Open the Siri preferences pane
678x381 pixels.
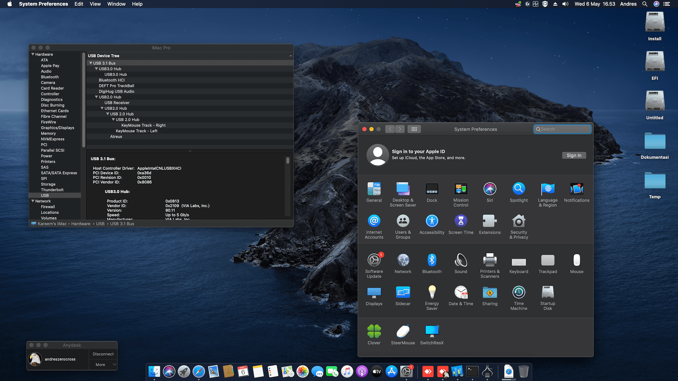point(490,192)
